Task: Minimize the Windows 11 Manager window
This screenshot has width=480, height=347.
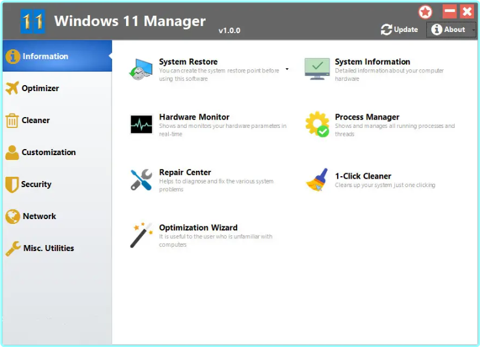Action: (450, 11)
